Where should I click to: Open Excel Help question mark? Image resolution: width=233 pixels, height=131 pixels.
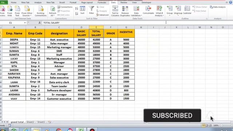click(230, 3)
